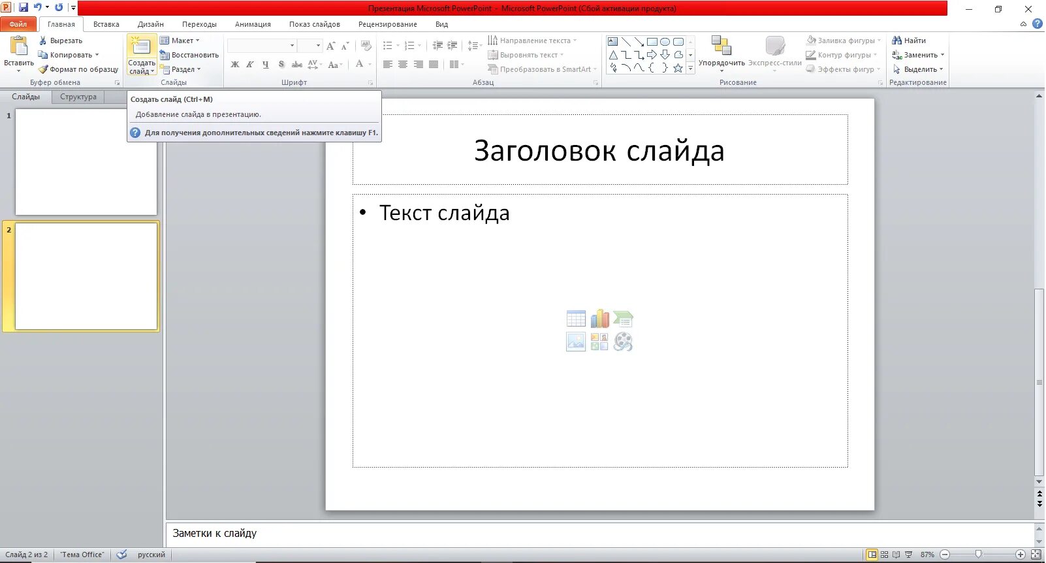This screenshot has width=1046, height=563.
Task: Click Reset slide (Восстановить) button
Action: click(x=189, y=55)
